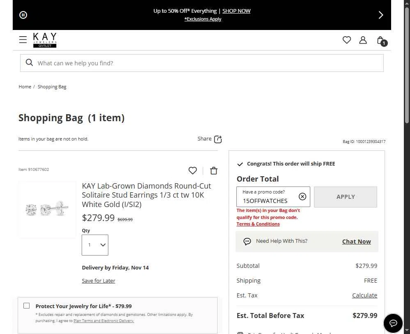
Task: Open Plan Terms and Electronic Delivery link
Action: [x=104, y=321]
